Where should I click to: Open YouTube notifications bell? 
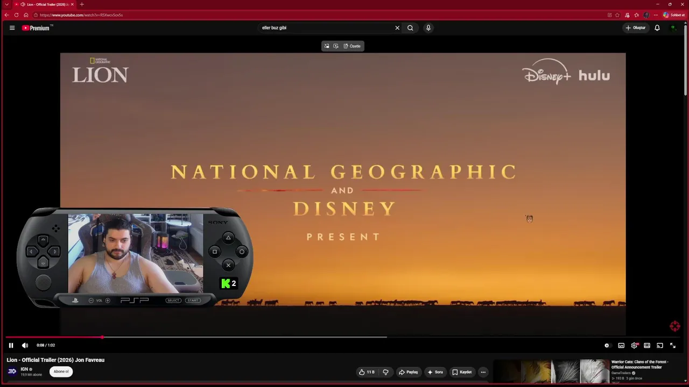coord(657,28)
